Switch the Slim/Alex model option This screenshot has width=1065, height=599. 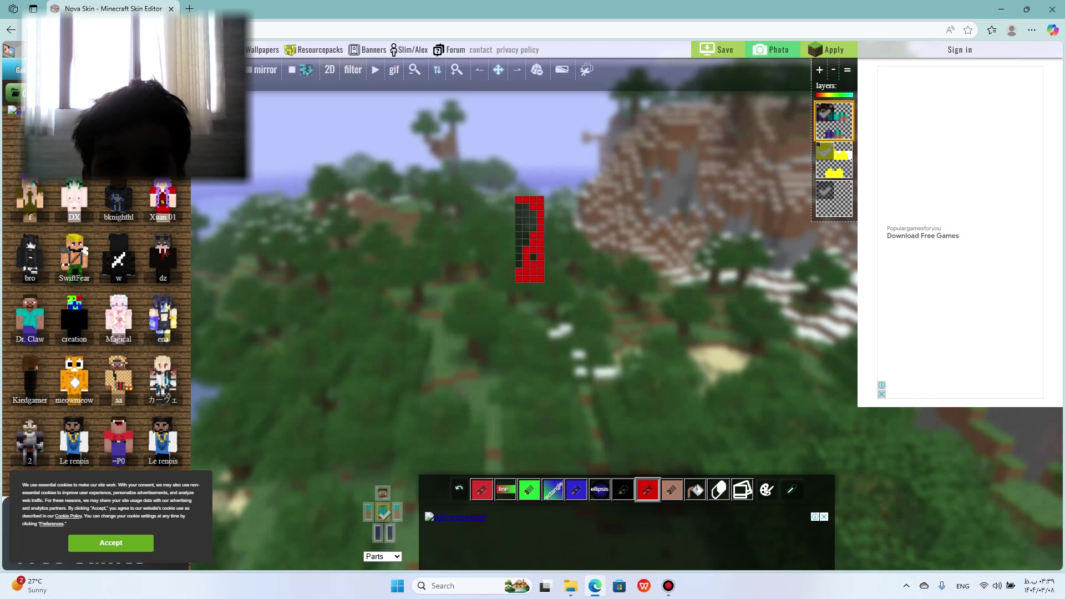coord(409,50)
